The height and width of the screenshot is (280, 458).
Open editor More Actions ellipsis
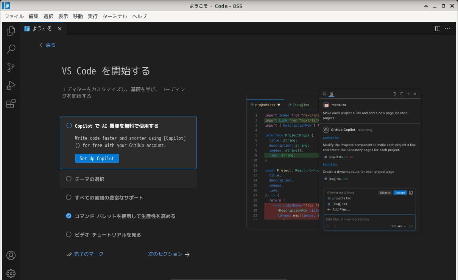[x=447, y=29]
